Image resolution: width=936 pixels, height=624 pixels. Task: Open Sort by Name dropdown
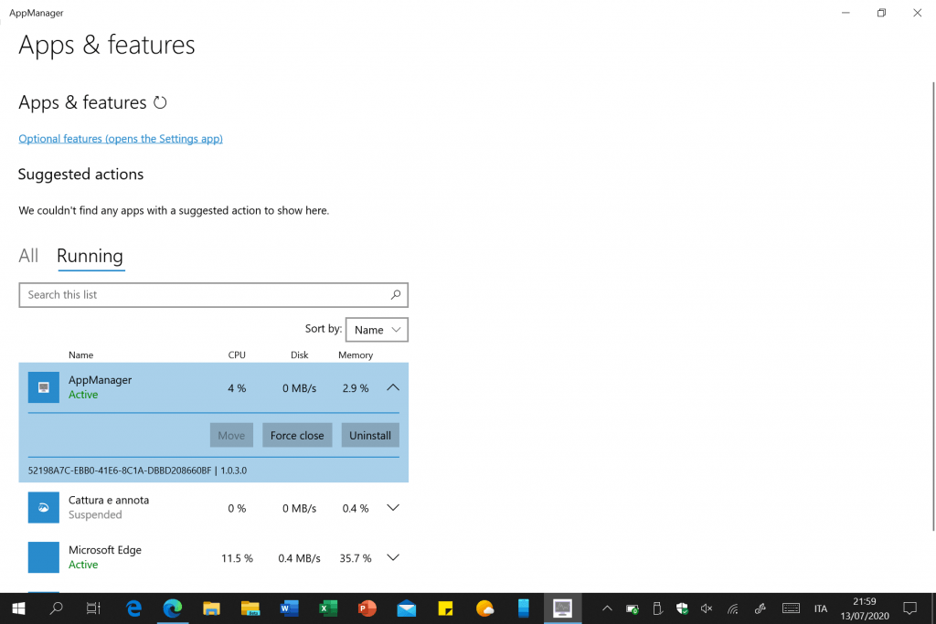click(377, 330)
